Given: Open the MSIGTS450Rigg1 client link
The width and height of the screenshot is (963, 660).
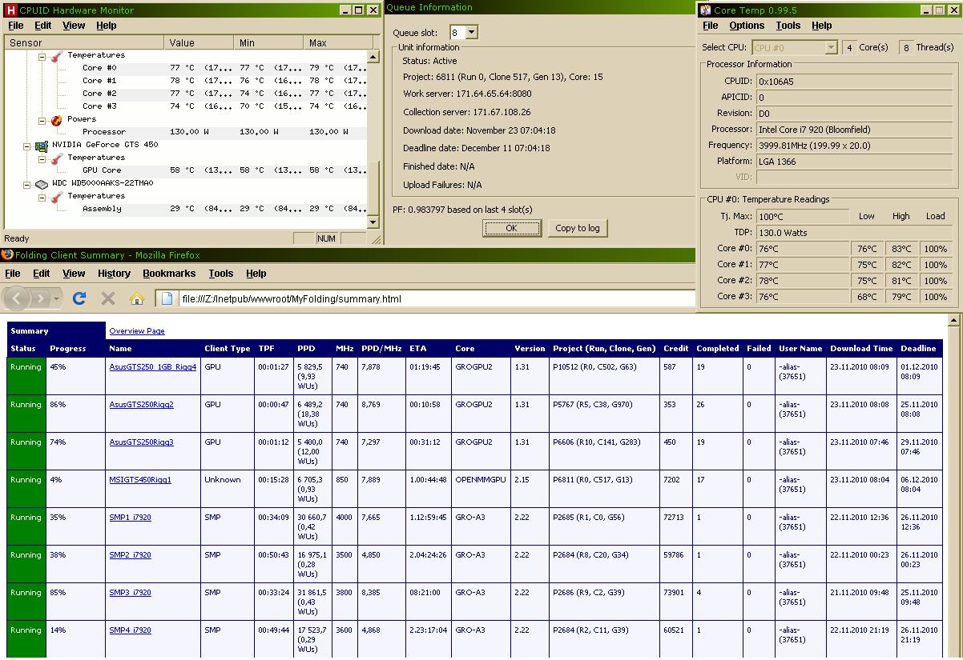Looking at the screenshot, I should [140, 480].
